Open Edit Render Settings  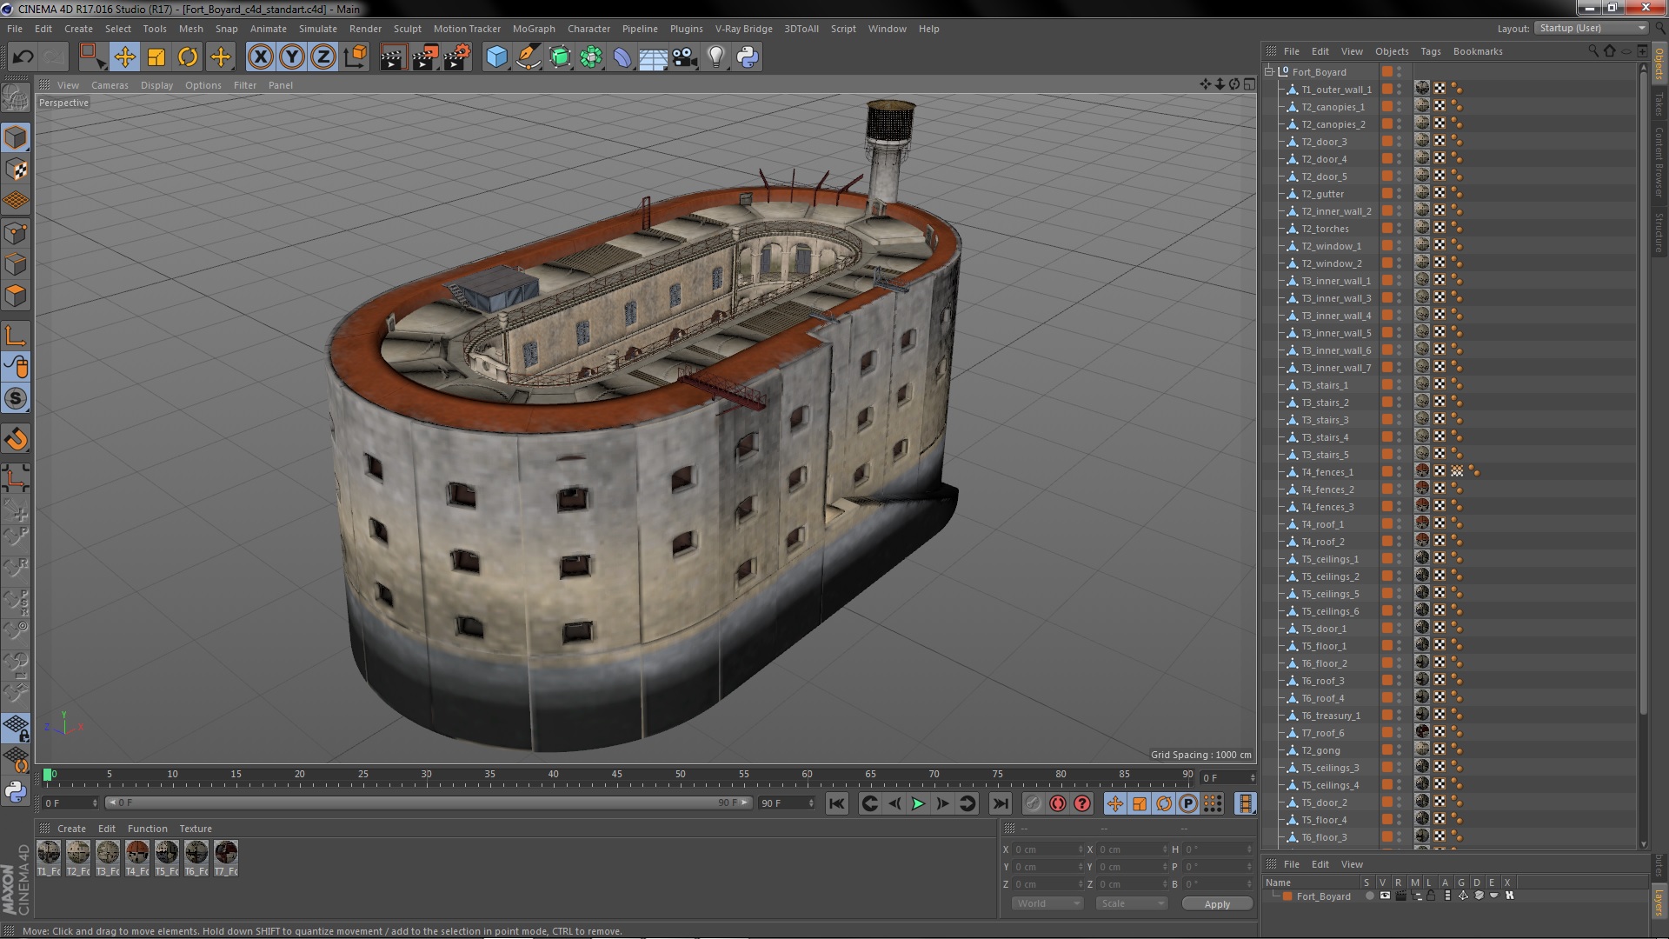(x=457, y=57)
